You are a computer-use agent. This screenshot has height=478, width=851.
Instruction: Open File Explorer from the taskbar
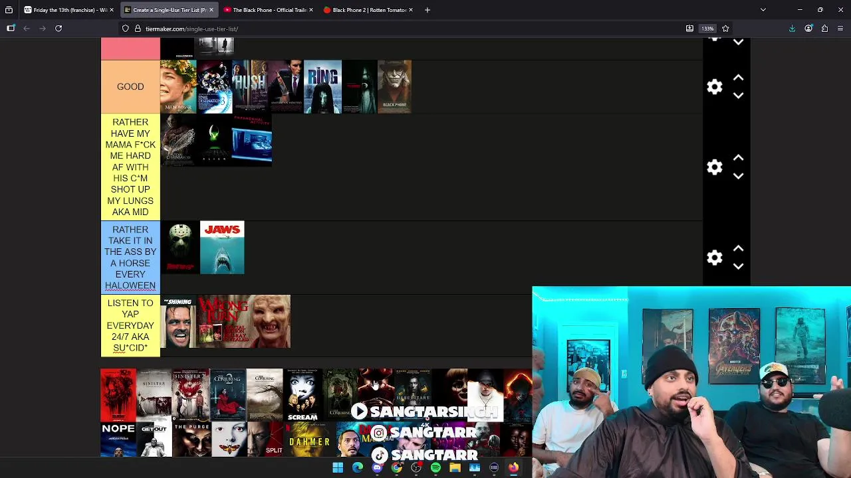click(455, 468)
